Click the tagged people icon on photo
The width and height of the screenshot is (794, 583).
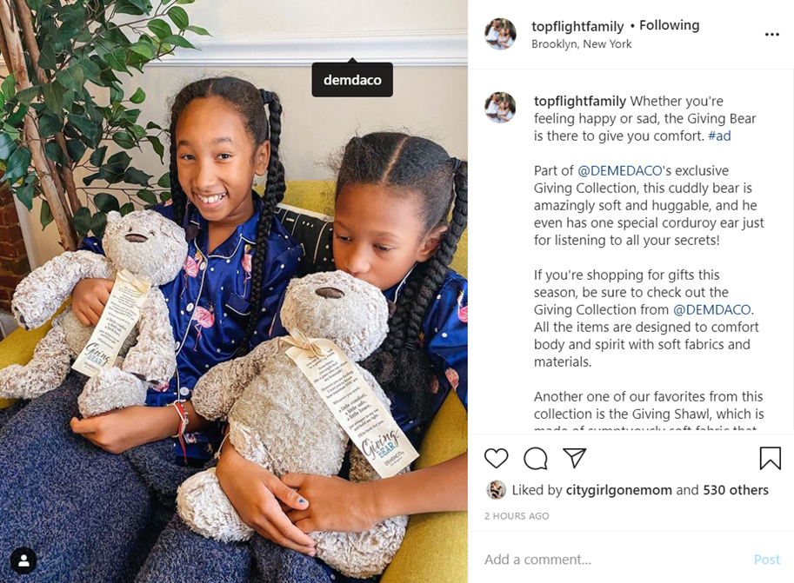pyautogui.click(x=23, y=560)
